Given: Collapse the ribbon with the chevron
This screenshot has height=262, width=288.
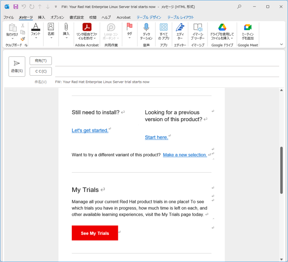Looking at the screenshot, I should point(281,44).
